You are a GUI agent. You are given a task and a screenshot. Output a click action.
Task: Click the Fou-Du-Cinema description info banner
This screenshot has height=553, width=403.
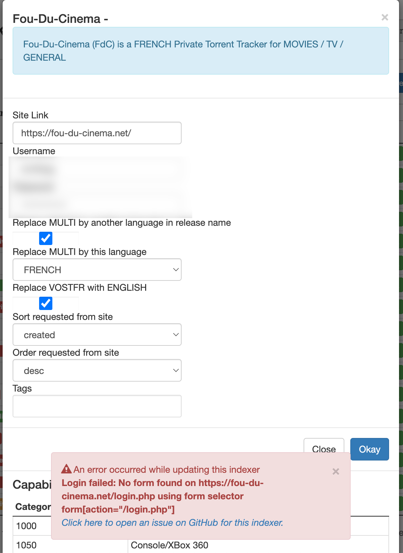pyautogui.click(x=201, y=51)
